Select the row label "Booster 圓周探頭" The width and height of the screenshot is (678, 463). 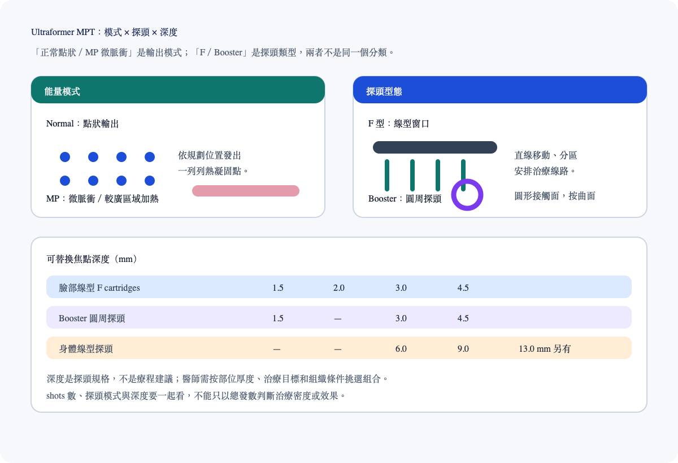pyautogui.click(x=92, y=318)
